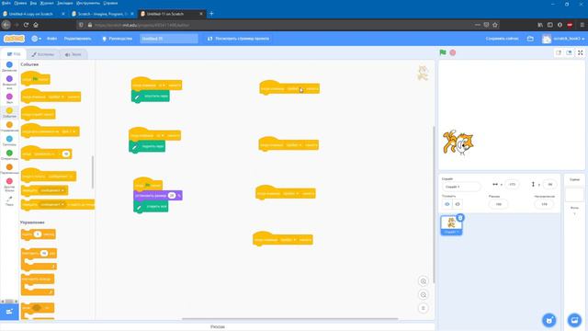Click Save Now (Сохранить сейчас)
Screen dimensions: 588x331
(x=503, y=39)
